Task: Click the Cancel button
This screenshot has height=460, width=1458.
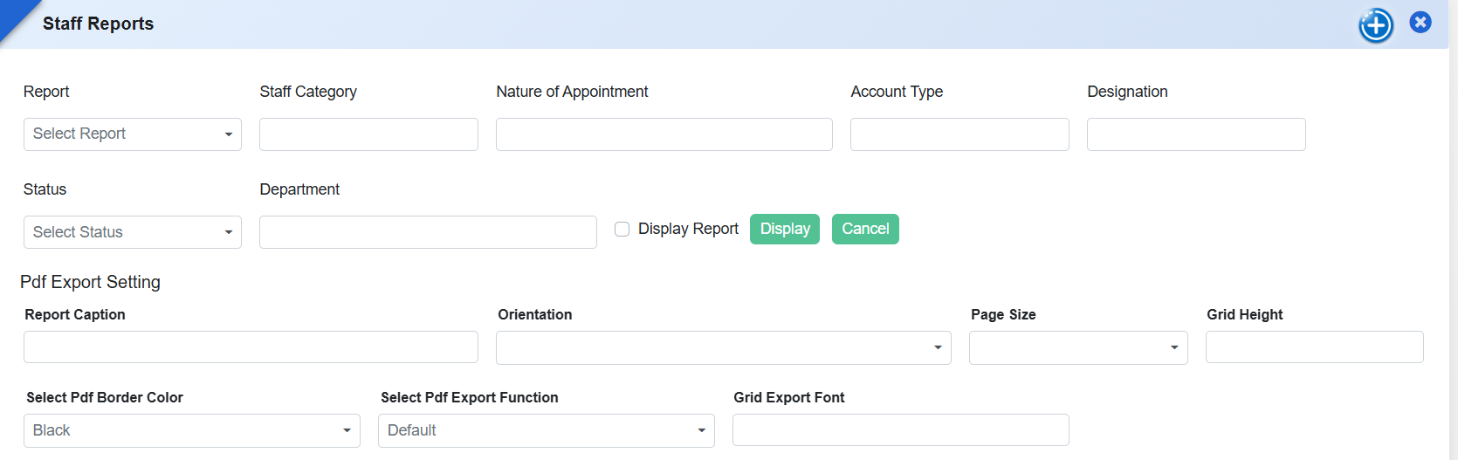Action: coord(864,230)
